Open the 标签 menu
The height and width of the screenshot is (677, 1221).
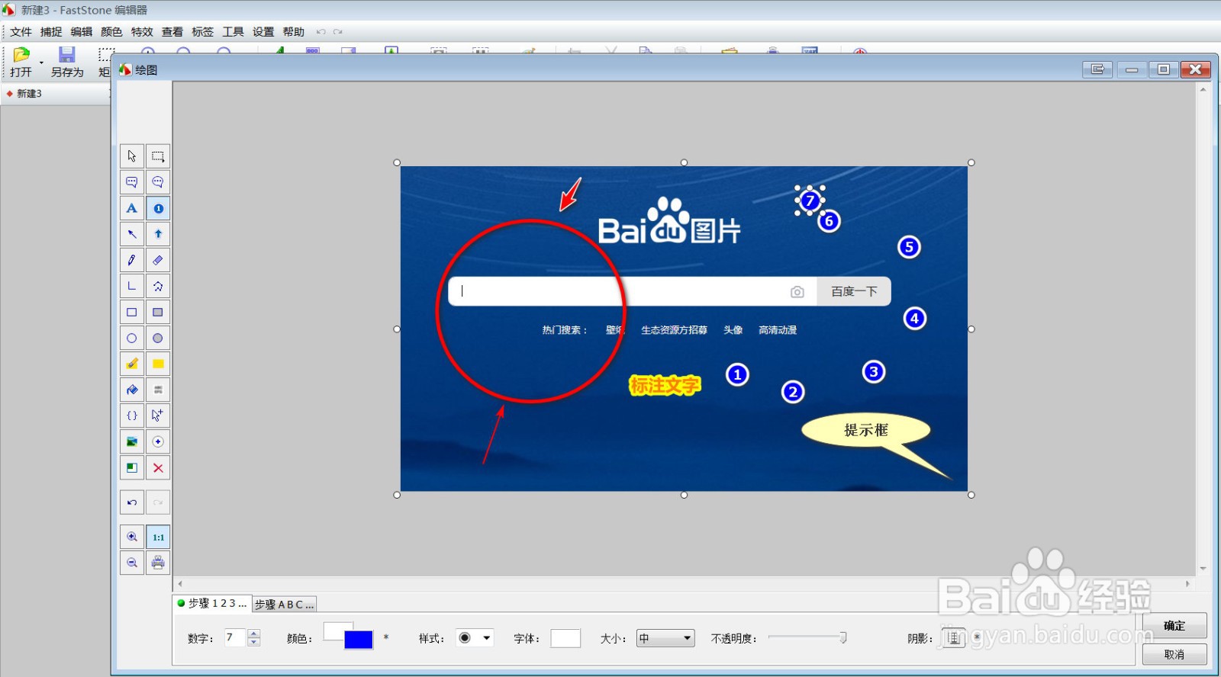coord(202,31)
